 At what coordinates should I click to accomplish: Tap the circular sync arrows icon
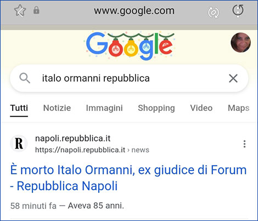coord(214,13)
